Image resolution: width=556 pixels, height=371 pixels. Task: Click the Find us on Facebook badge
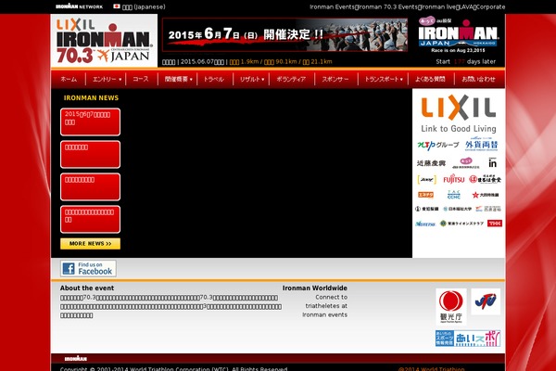(x=88, y=268)
